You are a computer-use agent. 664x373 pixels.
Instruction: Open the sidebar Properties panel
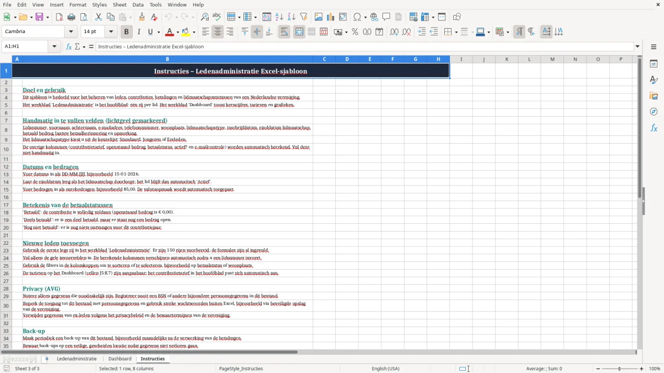pos(653,64)
